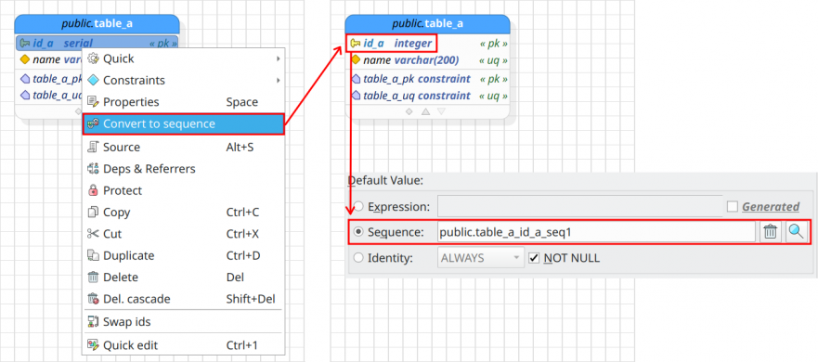Select table_a_pk constraint in right table
This screenshot has height=362, width=818.
[428, 79]
